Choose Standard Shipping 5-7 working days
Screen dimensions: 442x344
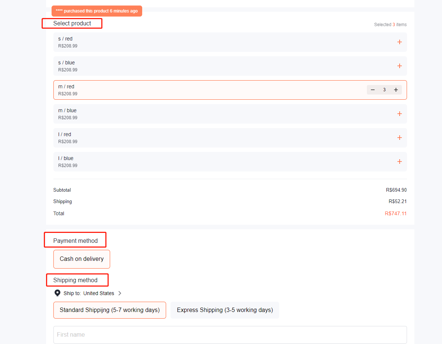(x=110, y=310)
